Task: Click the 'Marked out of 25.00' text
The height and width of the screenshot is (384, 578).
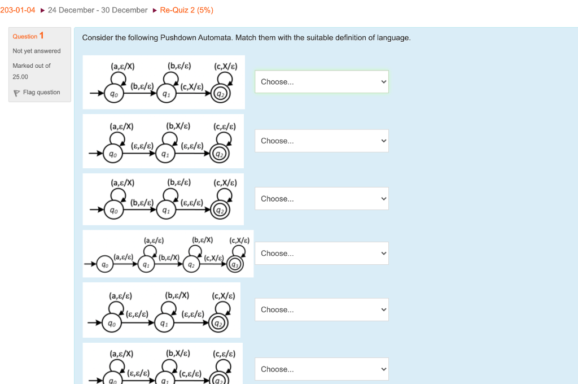Action: pos(32,71)
